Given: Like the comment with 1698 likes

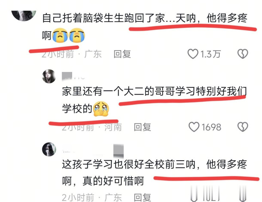Looking at the screenshot, I should coord(194,127).
